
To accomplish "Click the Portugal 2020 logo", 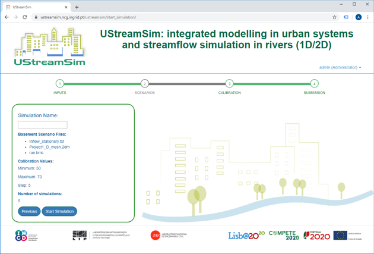I will click(317, 236).
